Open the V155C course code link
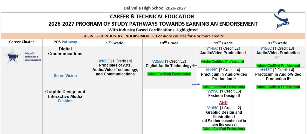The height and width of the screenshot is (134, 307). tap(266, 48)
